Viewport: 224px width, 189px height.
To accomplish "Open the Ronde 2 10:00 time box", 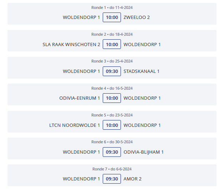I will [x=112, y=44].
